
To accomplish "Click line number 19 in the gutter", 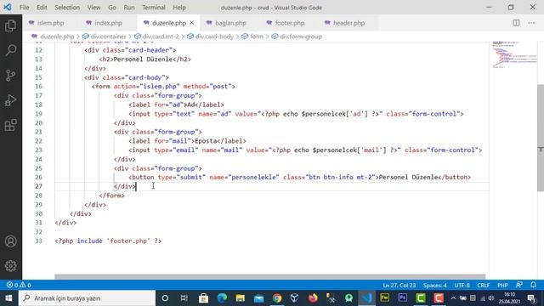I will (x=38, y=114).
